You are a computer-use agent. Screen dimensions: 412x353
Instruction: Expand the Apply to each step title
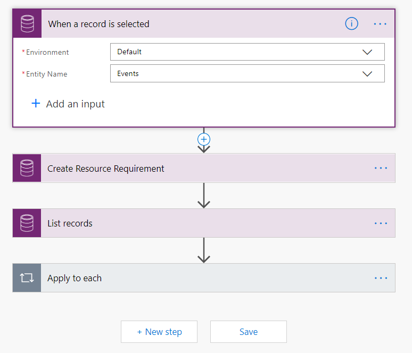pos(75,278)
